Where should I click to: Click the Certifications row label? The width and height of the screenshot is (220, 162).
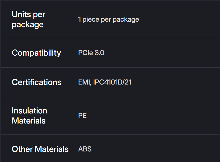(36, 82)
